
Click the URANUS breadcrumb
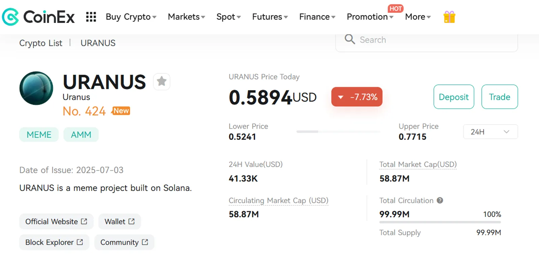point(98,43)
